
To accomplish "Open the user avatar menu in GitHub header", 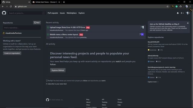I will tap(188, 13).
